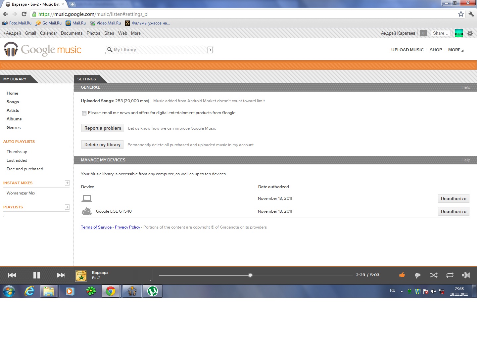
Task: Open the search options arrow button
Action: point(210,50)
